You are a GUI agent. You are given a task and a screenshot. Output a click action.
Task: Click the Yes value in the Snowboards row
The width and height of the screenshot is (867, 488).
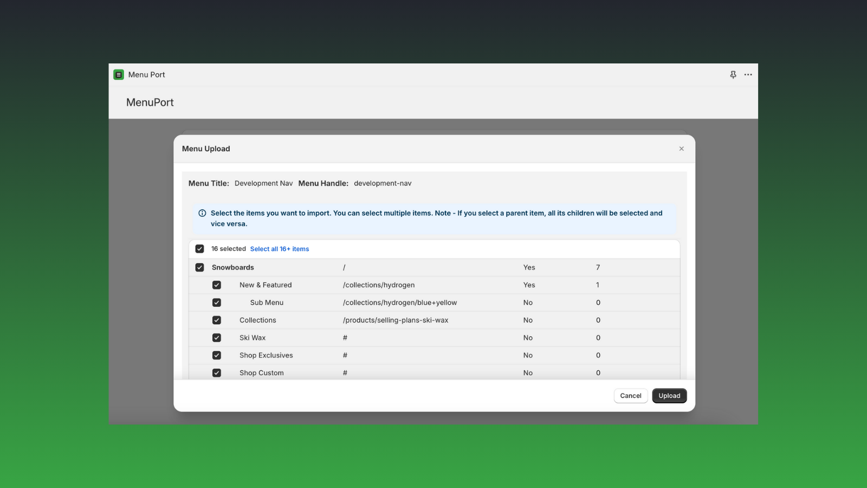529,267
